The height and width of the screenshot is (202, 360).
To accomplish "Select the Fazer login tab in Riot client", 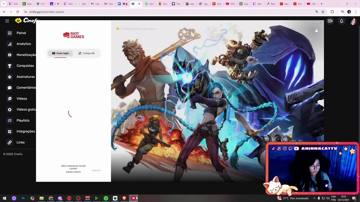I will pos(60,53).
